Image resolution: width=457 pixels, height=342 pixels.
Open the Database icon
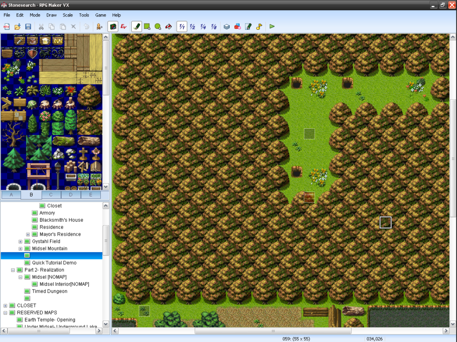point(227,27)
